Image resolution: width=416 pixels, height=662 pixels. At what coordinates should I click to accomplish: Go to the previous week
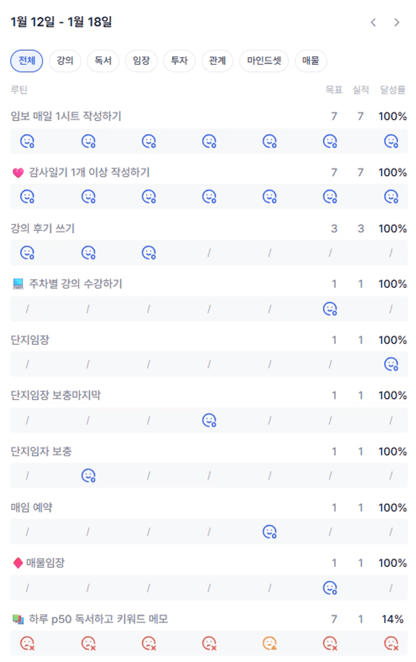click(373, 22)
